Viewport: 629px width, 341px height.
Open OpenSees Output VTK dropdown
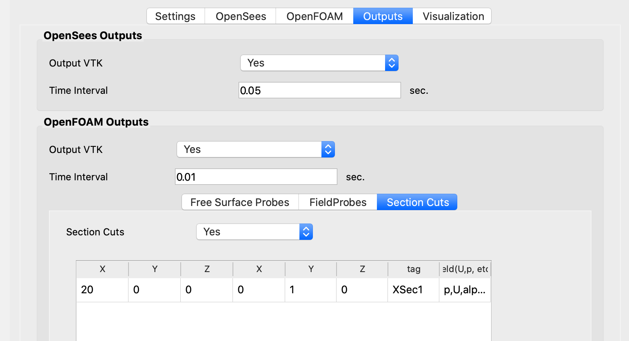(319, 63)
